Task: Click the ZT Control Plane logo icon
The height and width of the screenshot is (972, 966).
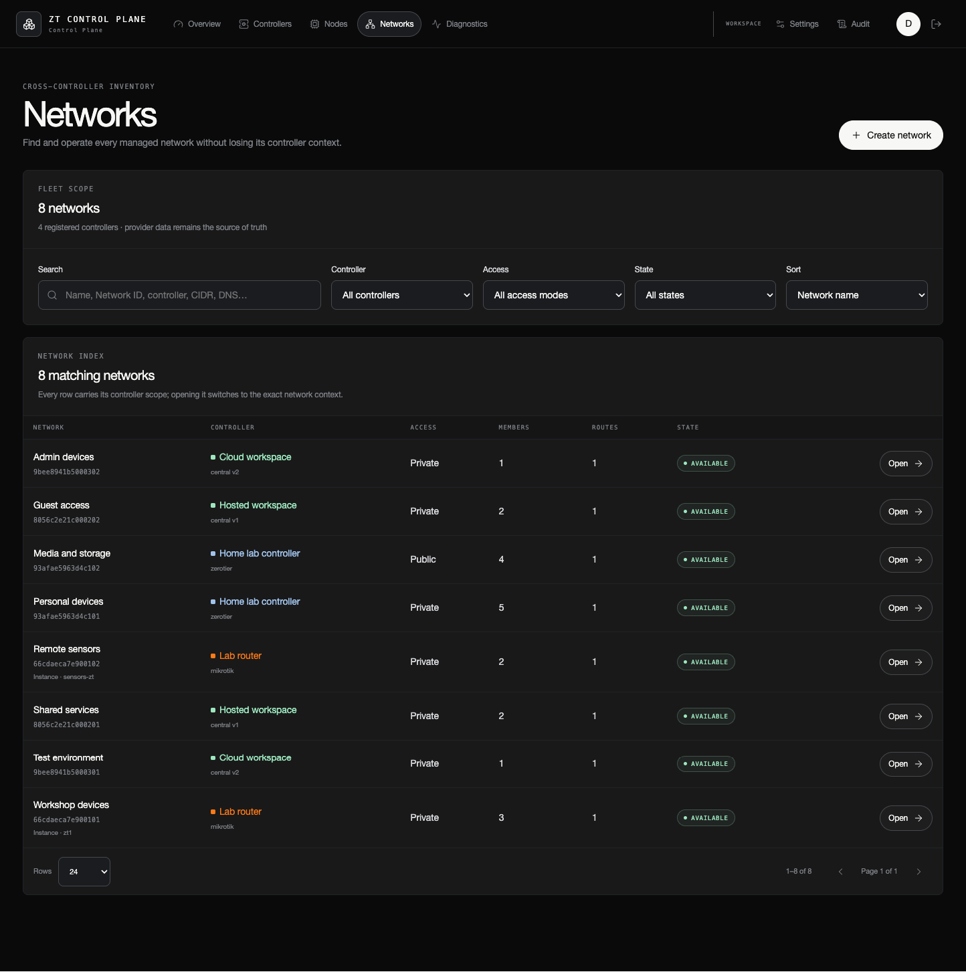Action: [x=29, y=24]
